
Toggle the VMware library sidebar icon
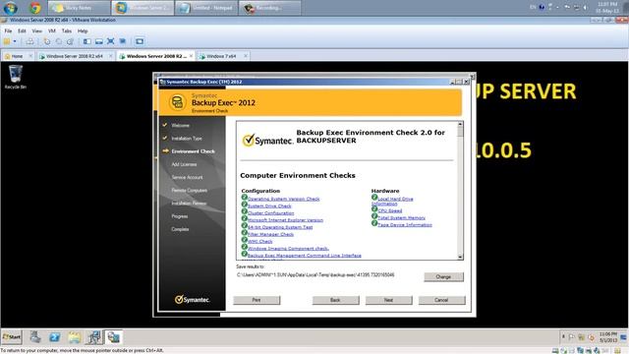tap(87, 41)
